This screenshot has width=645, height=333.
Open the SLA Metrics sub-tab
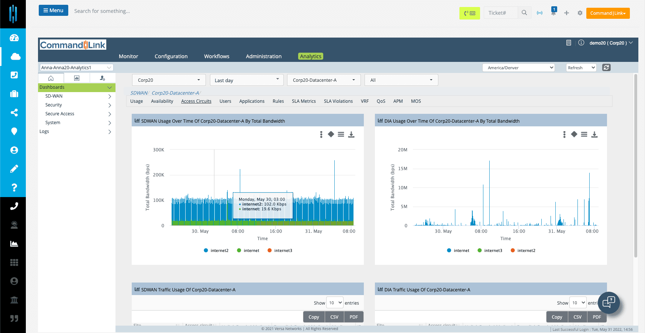[x=304, y=101]
